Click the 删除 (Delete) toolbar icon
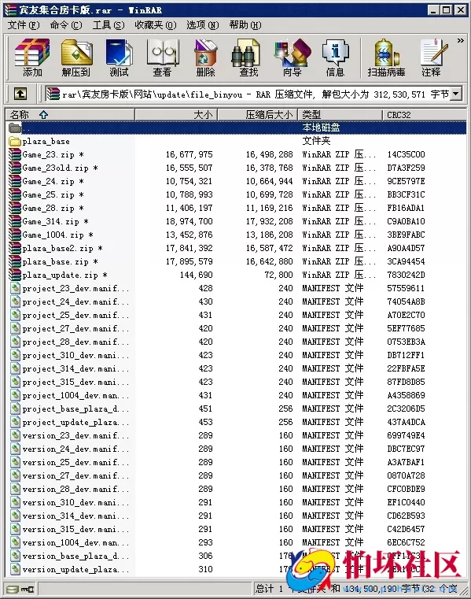Screen dimensions: 471x599 point(205,57)
